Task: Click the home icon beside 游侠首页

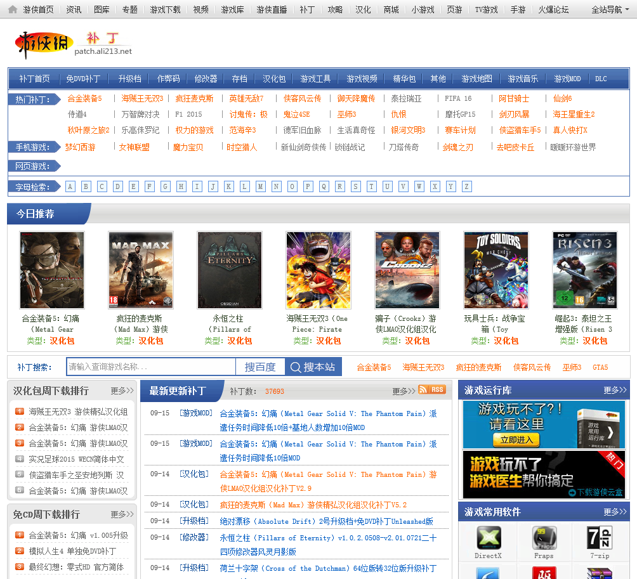Action: click(13, 10)
